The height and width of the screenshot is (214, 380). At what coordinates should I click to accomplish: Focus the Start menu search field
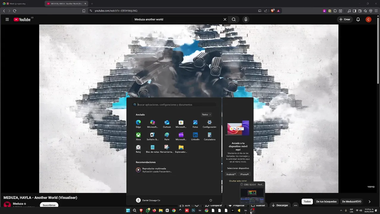click(175, 105)
